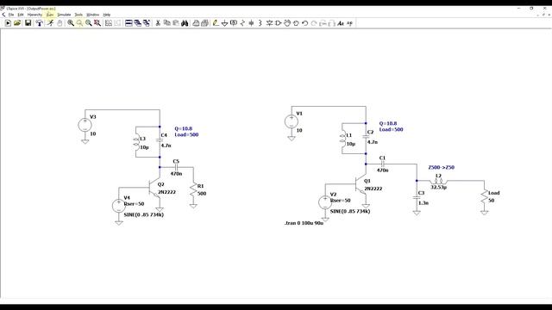Select the Pan tool icon
The height and width of the screenshot is (310, 552).
coord(80,23)
